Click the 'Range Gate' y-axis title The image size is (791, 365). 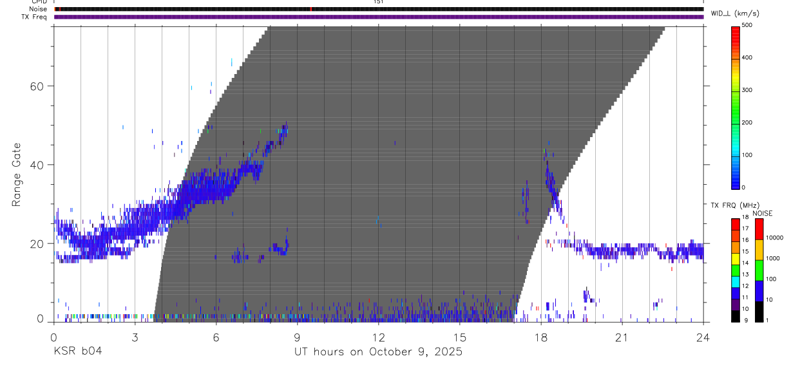pos(16,174)
